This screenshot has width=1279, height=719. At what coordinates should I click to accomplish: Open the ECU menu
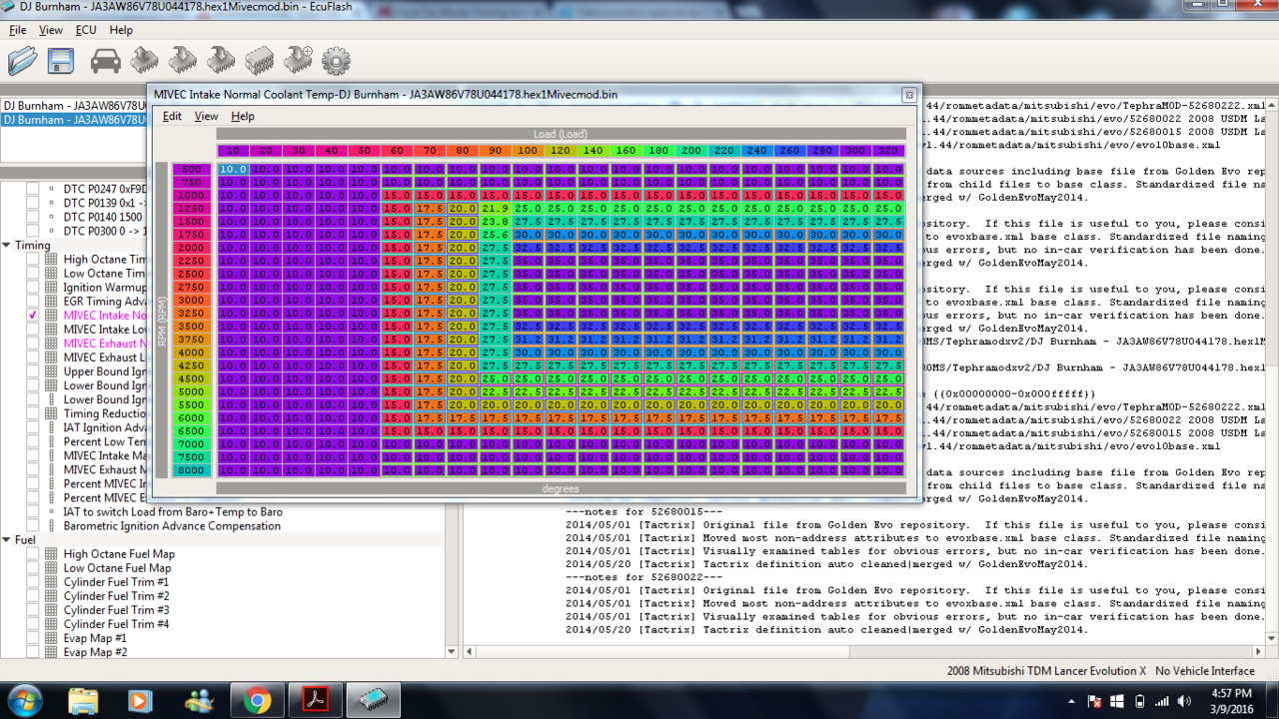pyautogui.click(x=86, y=30)
